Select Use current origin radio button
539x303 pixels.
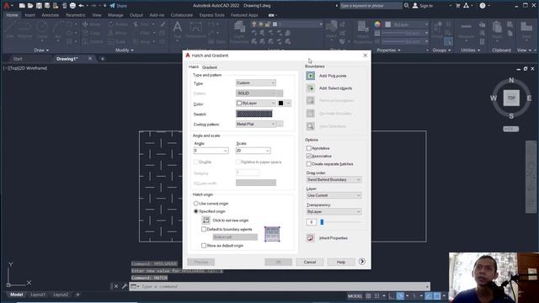coord(195,204)
